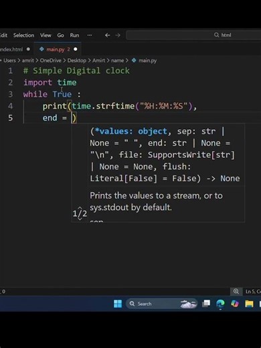
Task: Click Python icon in breadcrumb before main.py
Action: tap(134, 60)
